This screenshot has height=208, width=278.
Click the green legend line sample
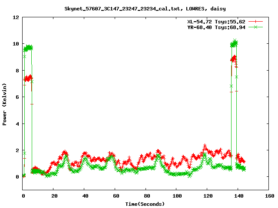(255, 27)
